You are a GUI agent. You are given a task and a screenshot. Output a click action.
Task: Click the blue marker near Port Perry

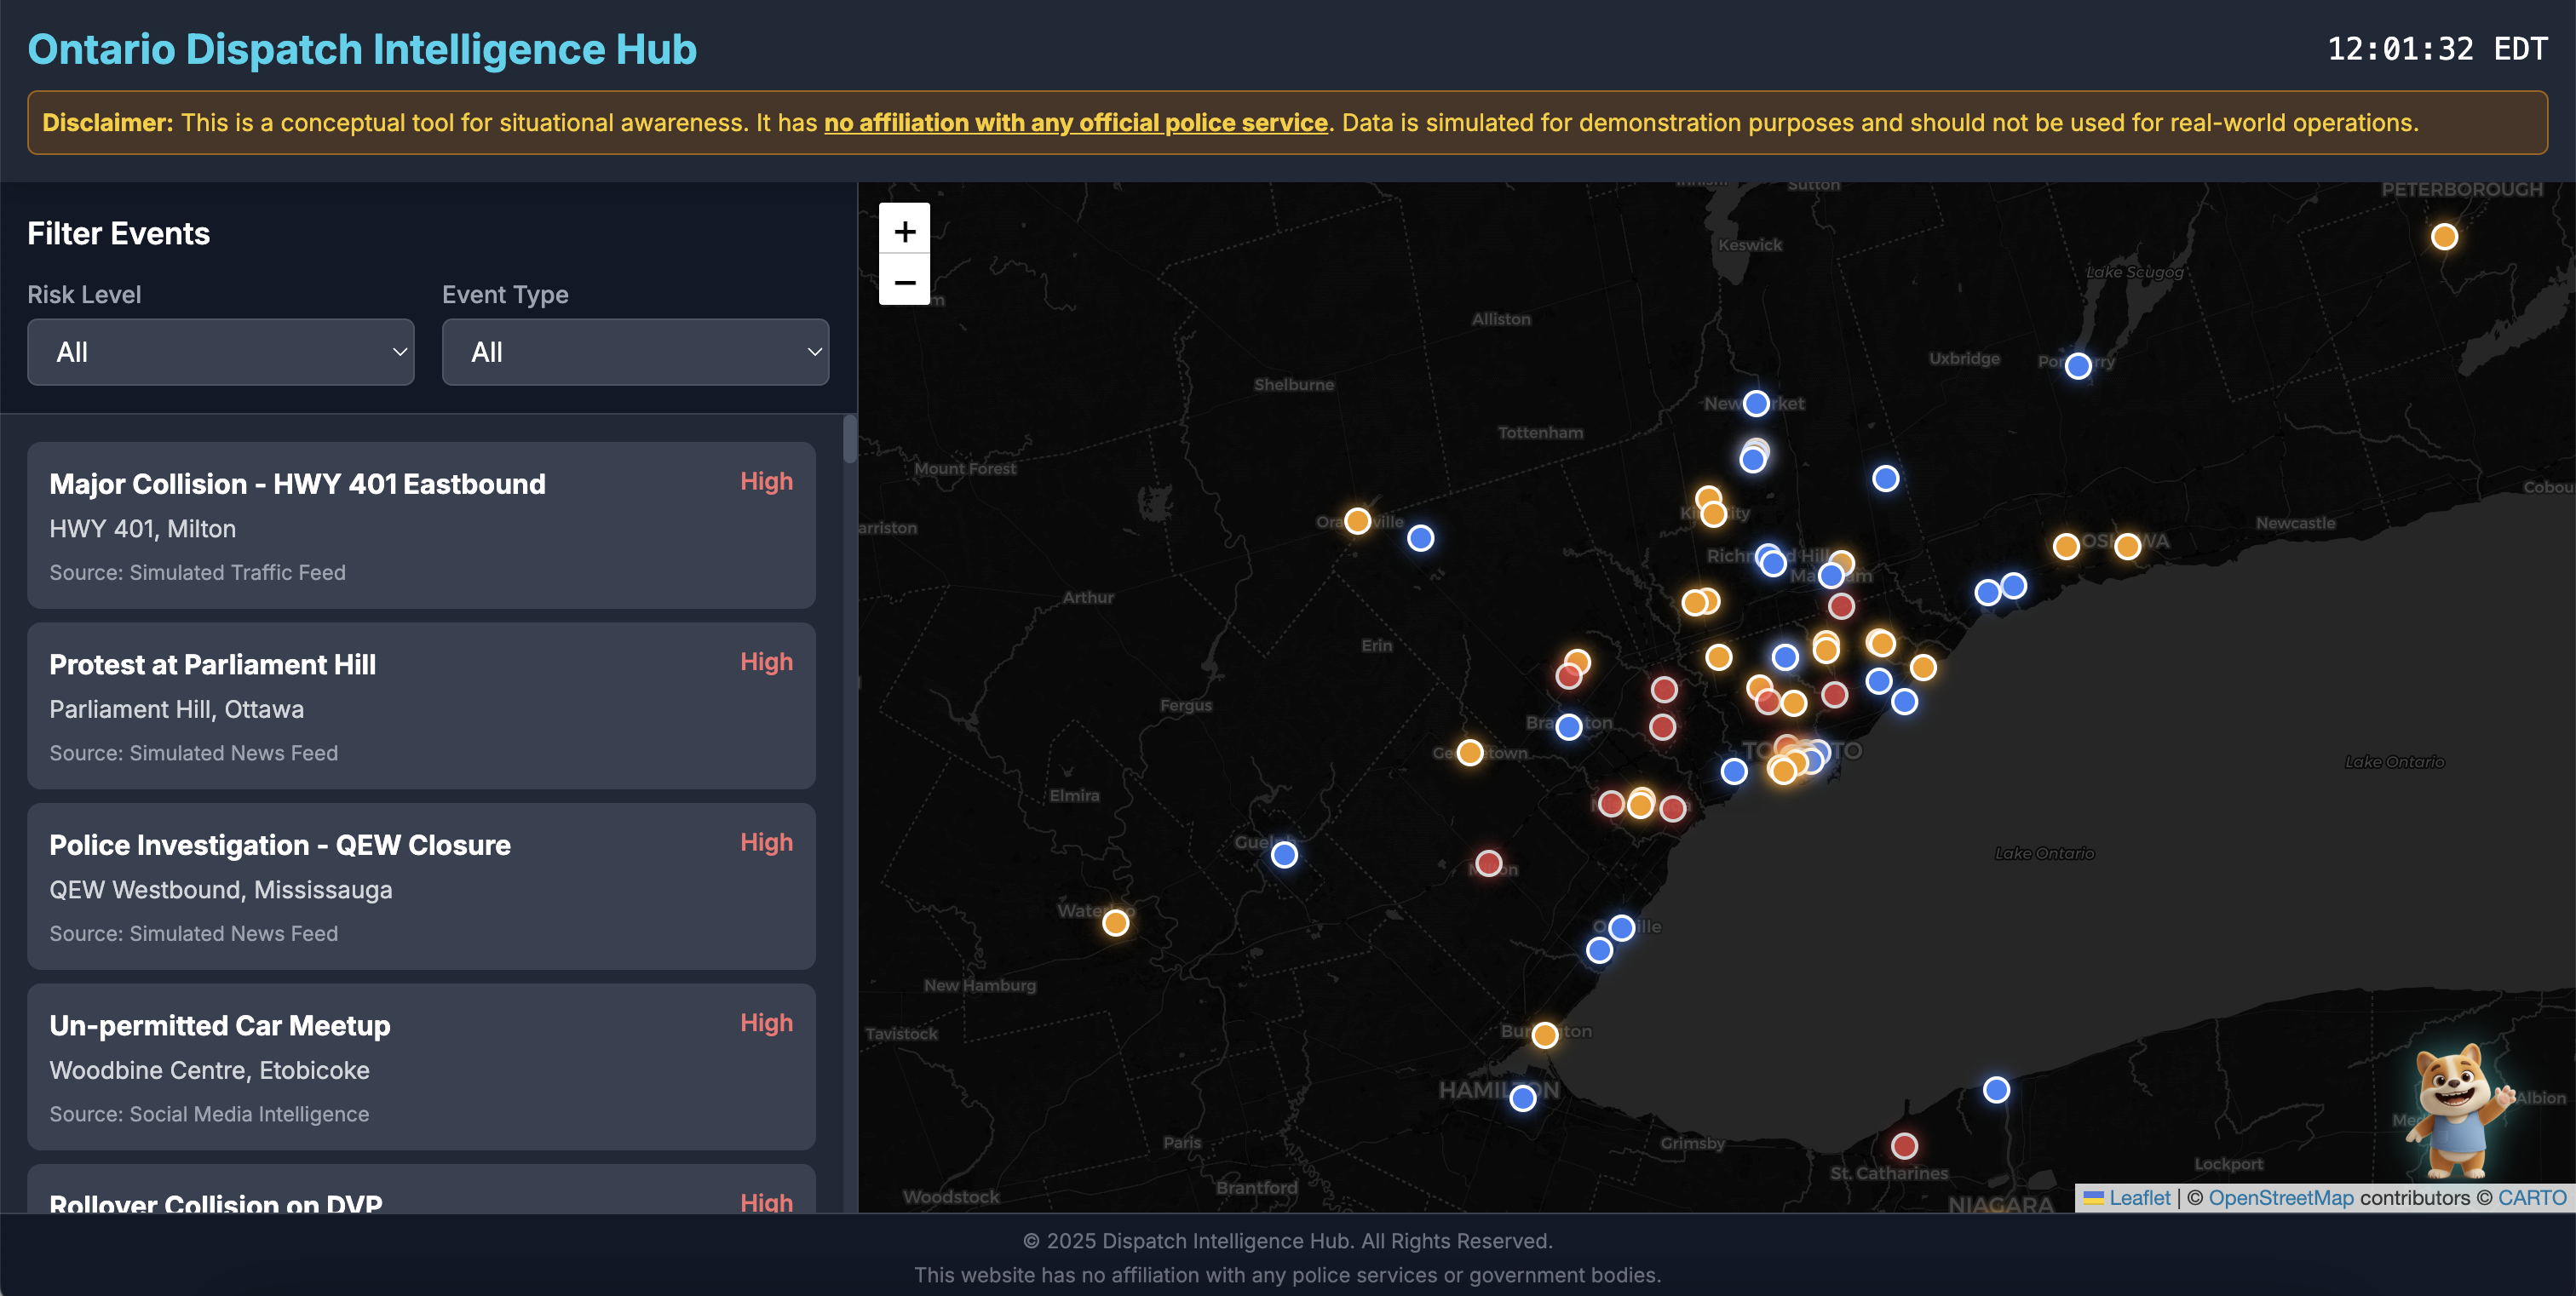click(x=2078, y=365)
